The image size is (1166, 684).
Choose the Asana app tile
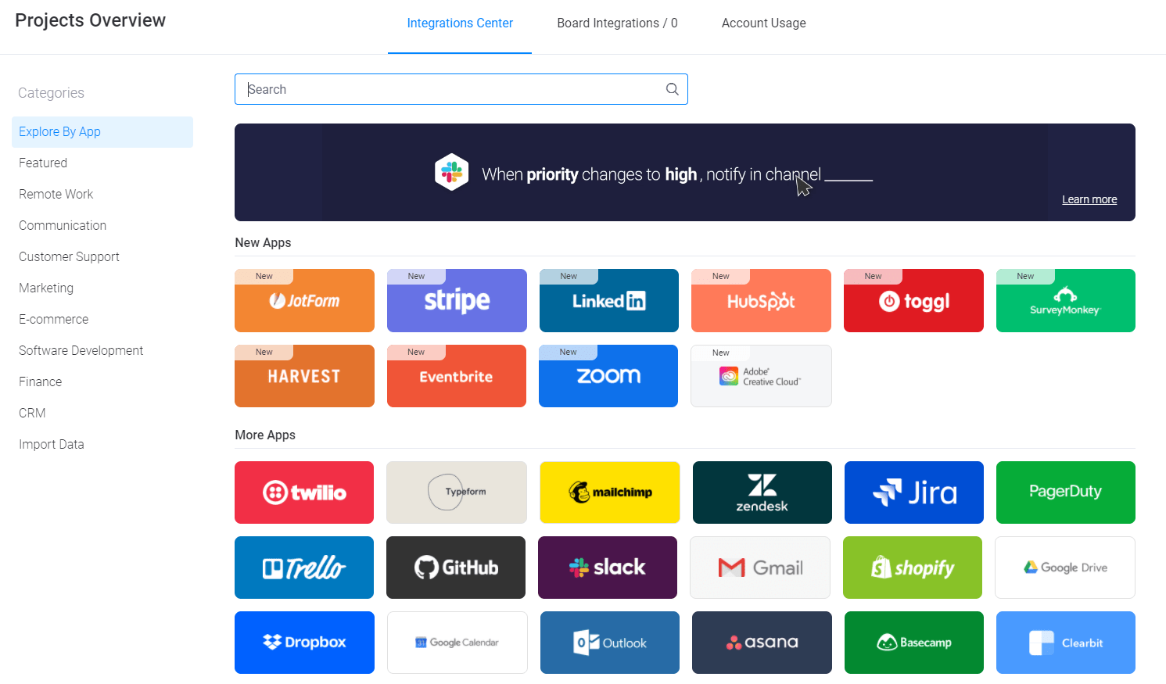point(762,643)
